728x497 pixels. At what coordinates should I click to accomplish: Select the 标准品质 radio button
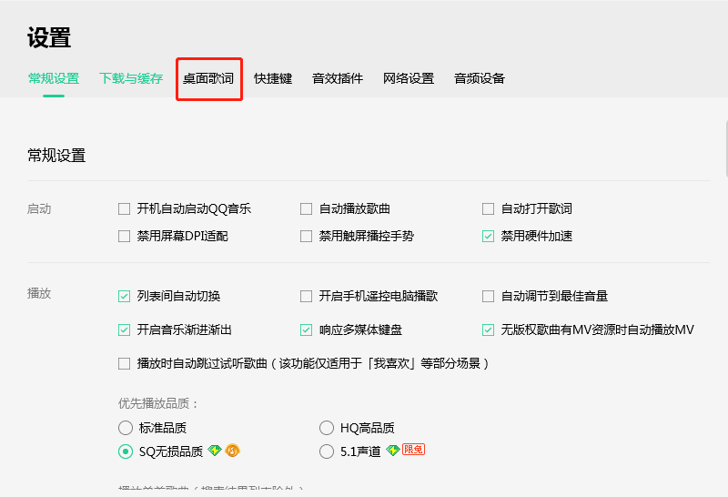(x=126, y=428)
